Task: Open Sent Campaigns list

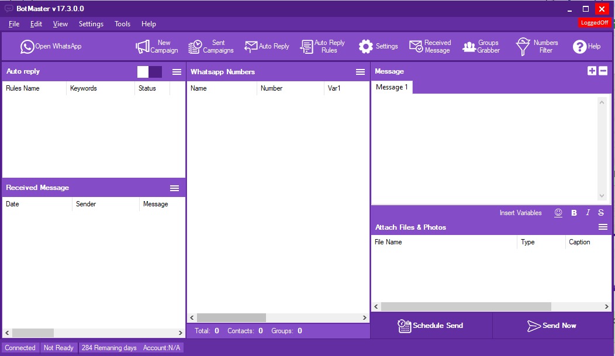Action: (x=210, y=47)
